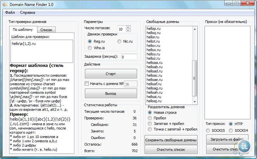Enable the 'Начать с домена №' checkbox
257x159 pixels.
click(87, 84)
